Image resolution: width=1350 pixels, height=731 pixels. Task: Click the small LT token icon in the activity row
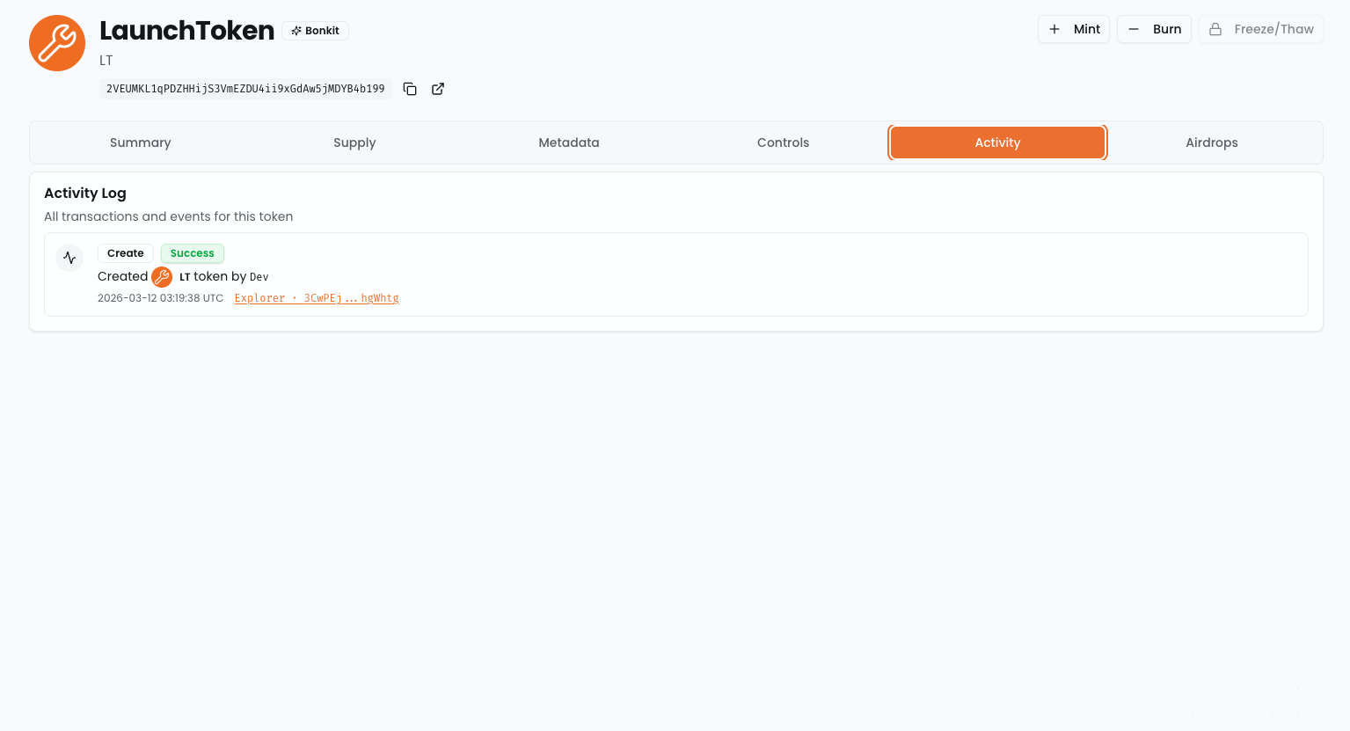pyautogui.click(x=162, y=277)
